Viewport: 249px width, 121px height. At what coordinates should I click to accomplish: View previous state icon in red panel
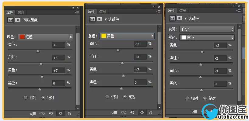pyautogui.click(x=42, y=113)
